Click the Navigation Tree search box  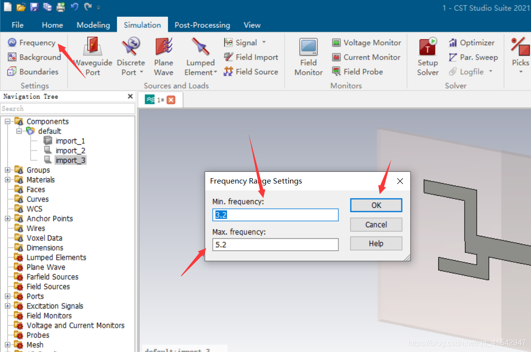click(67, 109)
